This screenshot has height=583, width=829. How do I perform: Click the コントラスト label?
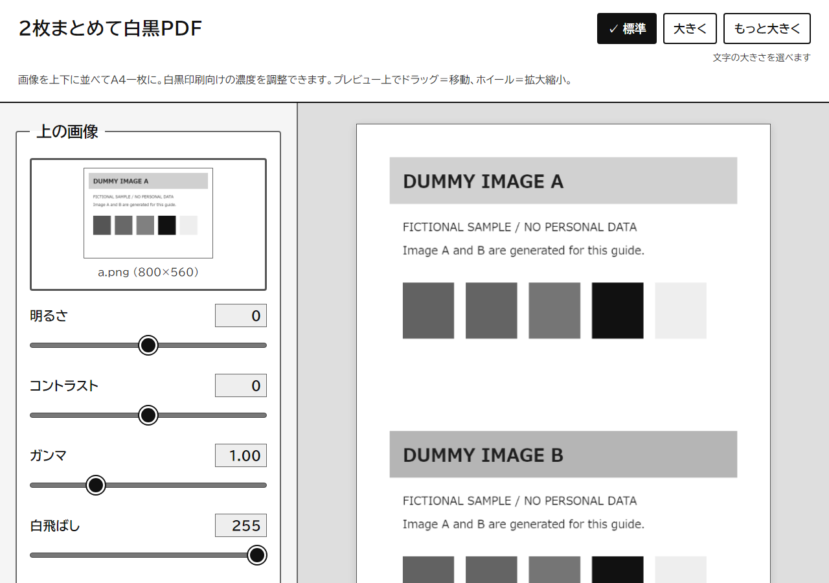(x=64, y=385)
